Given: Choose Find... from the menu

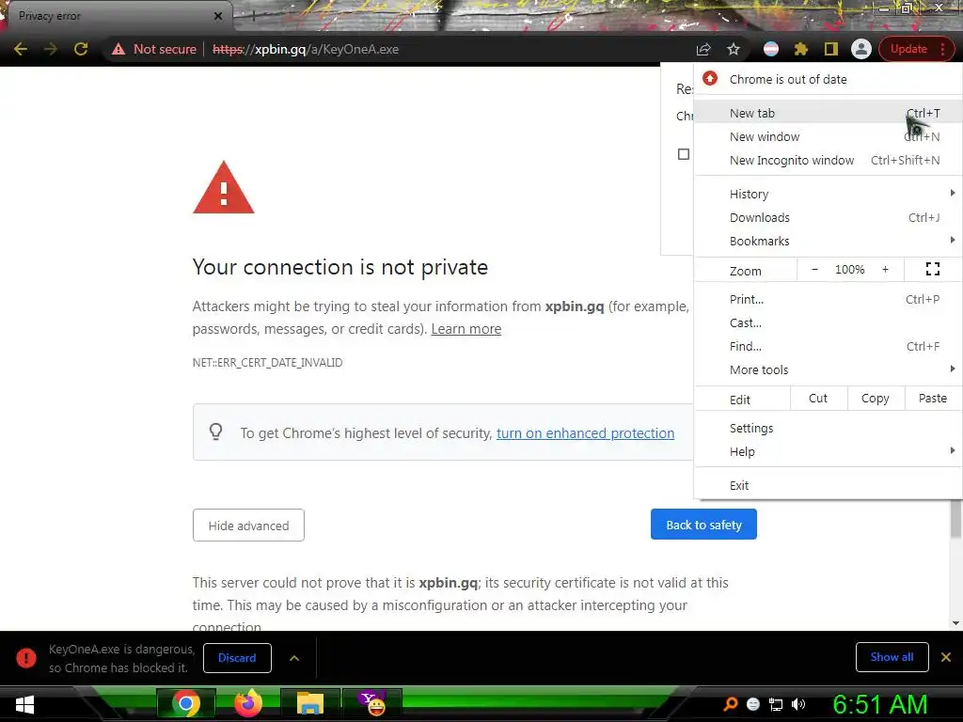Looking at the screenshot, I should pyautogui.click(x=828, y=346).
